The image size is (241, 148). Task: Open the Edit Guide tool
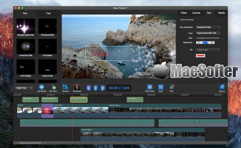150,87
